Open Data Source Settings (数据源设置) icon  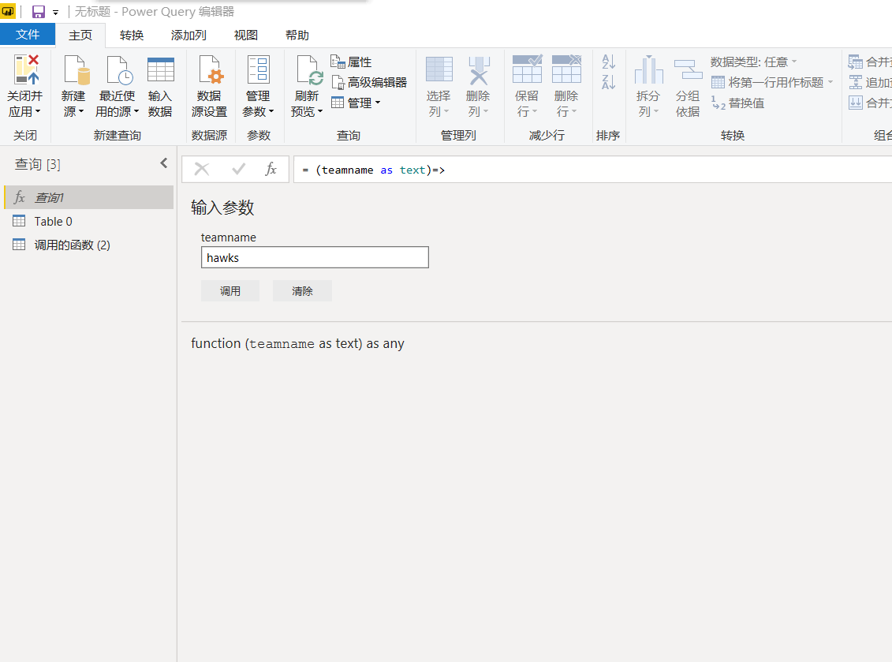coord(210,70)
